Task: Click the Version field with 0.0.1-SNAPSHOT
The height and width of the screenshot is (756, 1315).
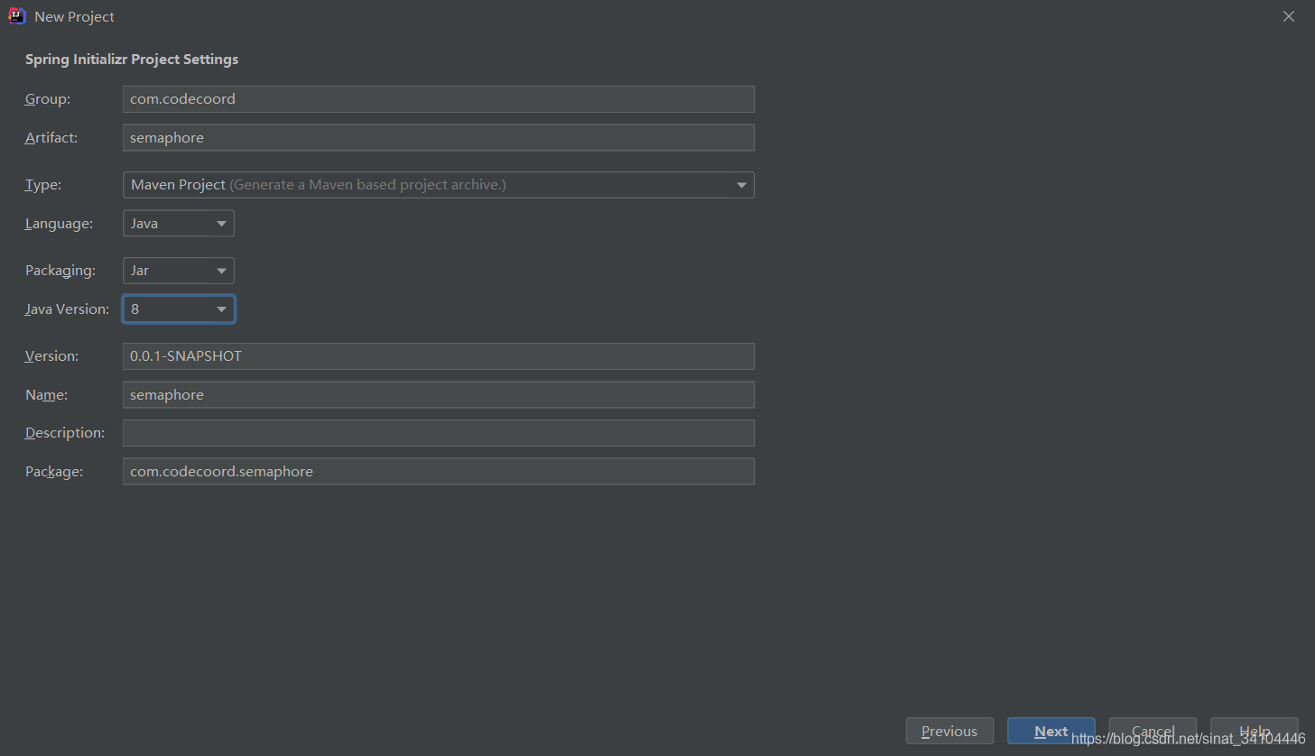Action: 438,356
